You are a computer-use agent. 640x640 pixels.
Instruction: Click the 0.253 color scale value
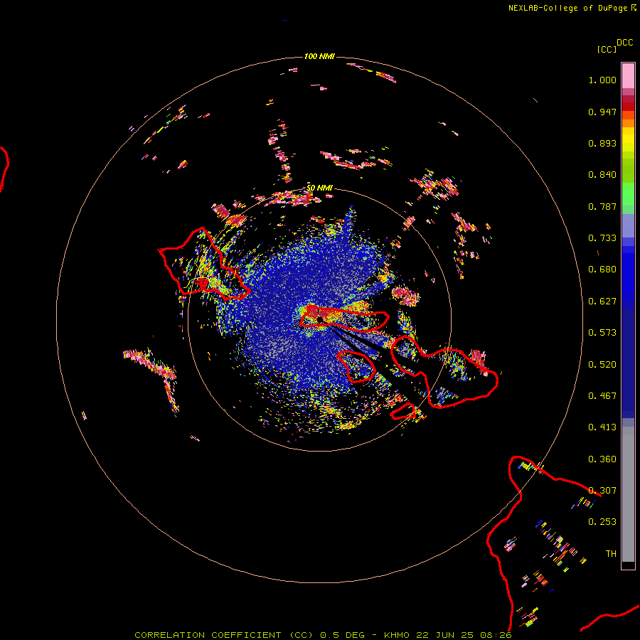pos(602,522)
